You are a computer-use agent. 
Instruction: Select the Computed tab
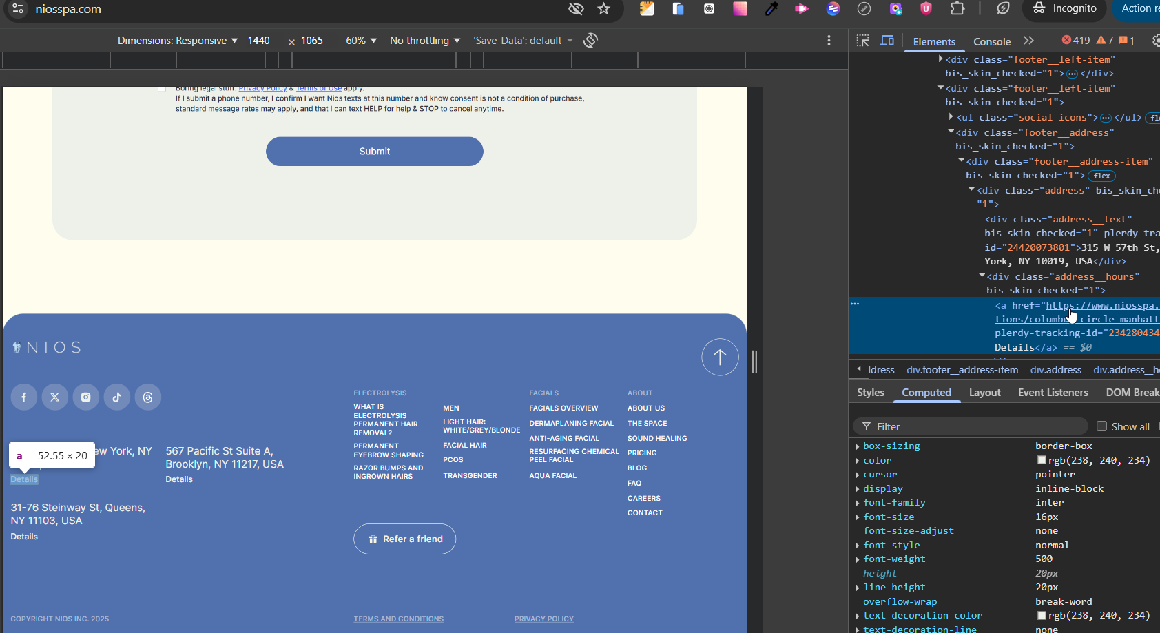[x=926, y=393]
